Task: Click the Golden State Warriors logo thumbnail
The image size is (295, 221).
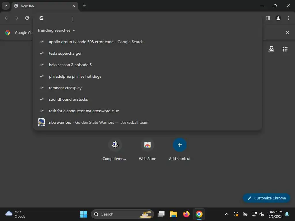Action: click(41, 122)
